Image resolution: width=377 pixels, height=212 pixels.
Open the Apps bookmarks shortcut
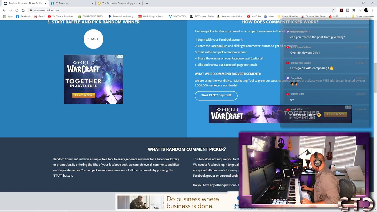[x=8, y=16]
